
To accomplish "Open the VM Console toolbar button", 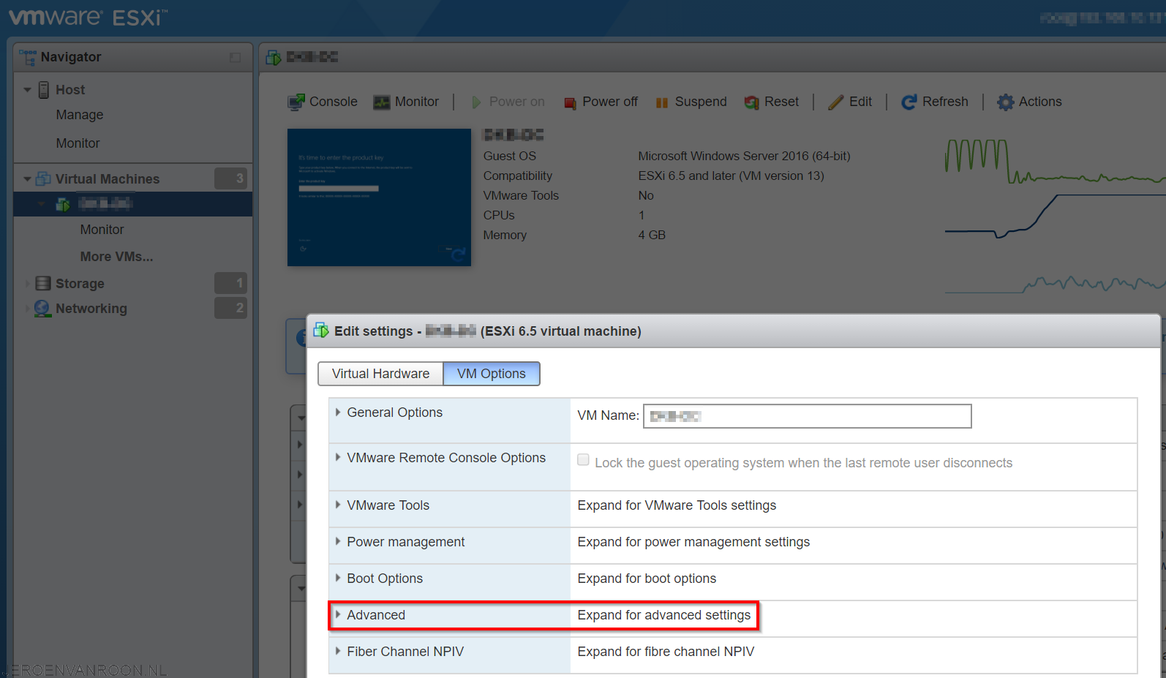I will tap(323, 102).
